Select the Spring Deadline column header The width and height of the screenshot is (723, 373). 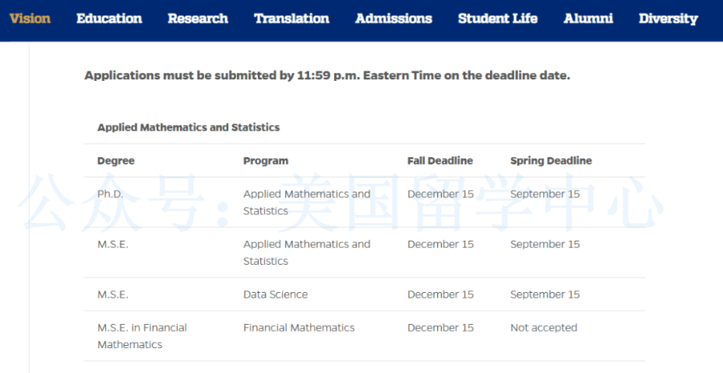pos(551,160)
